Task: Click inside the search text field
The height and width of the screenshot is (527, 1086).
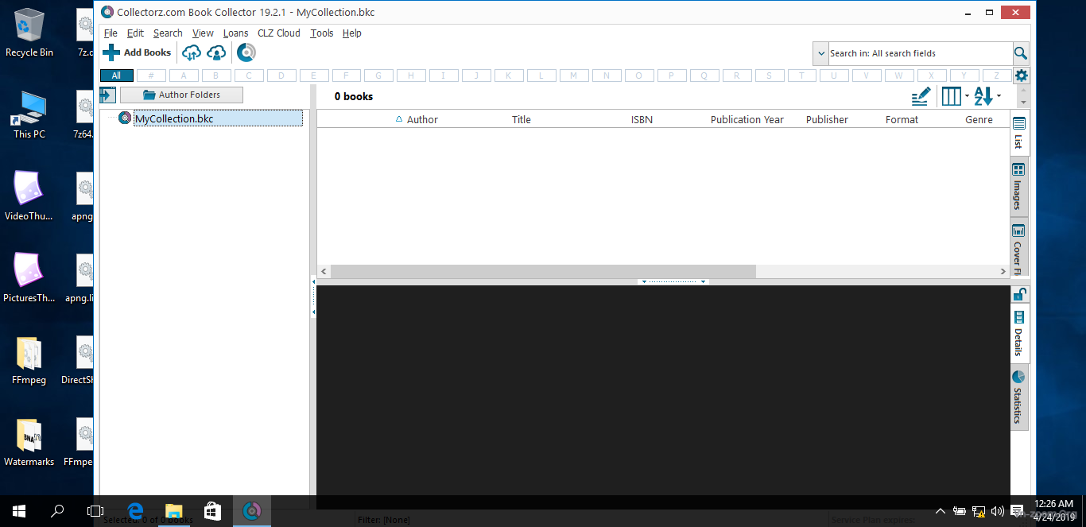Action: [920, 53]
